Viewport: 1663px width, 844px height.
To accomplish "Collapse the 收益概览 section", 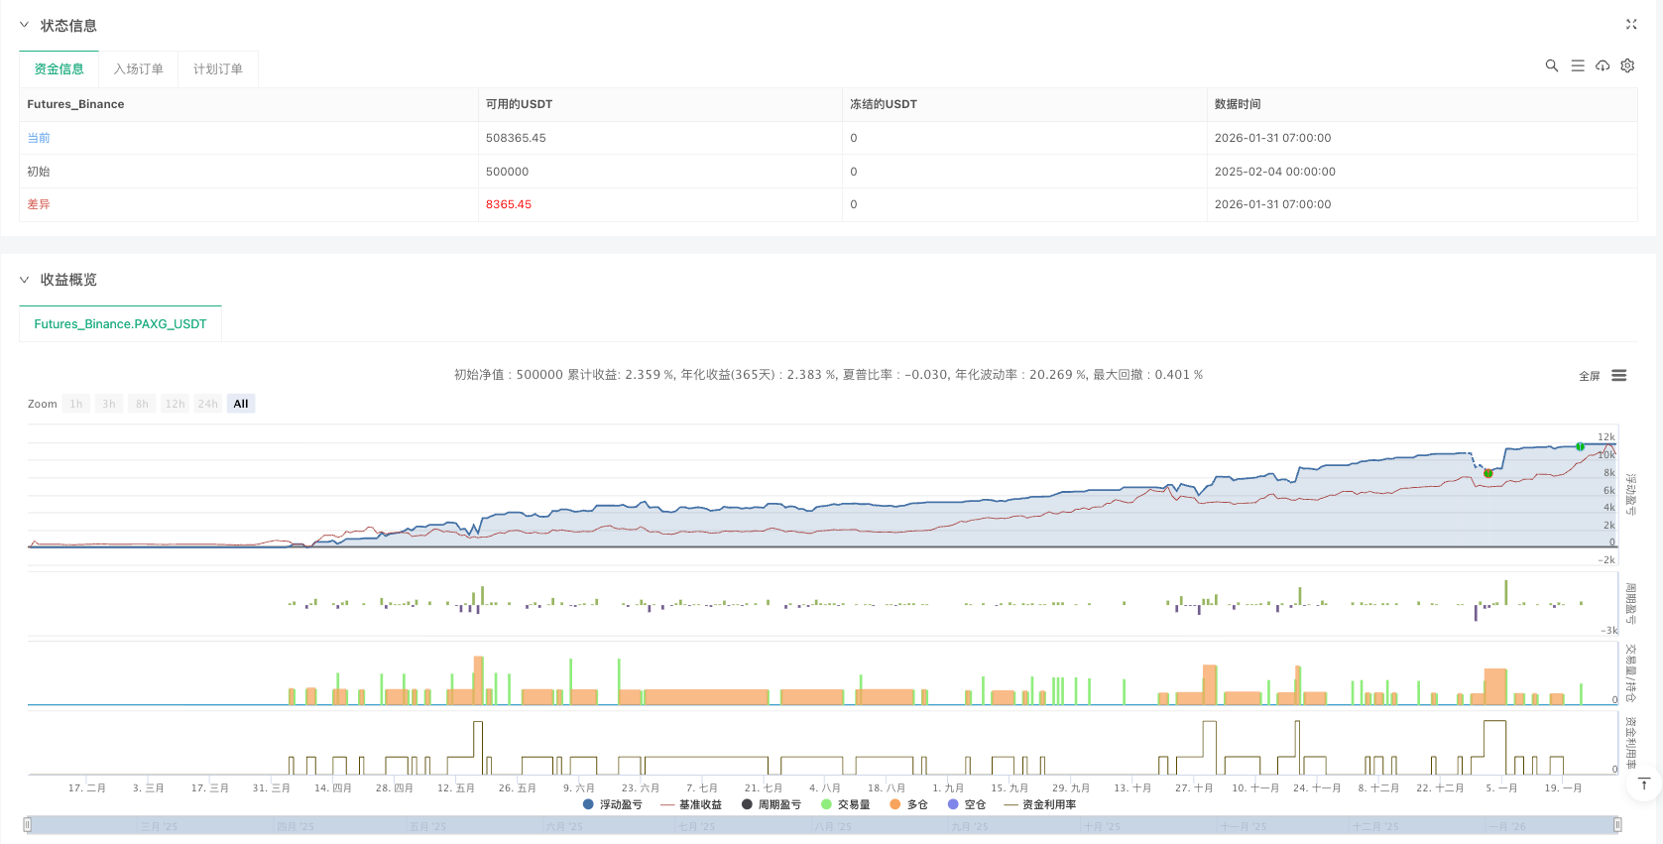I will point(25,280).
